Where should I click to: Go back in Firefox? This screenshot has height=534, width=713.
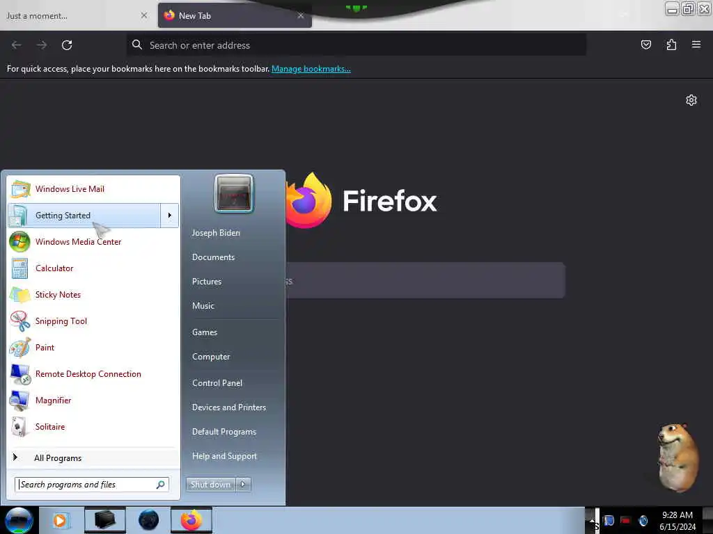click(x=17, y=45)
